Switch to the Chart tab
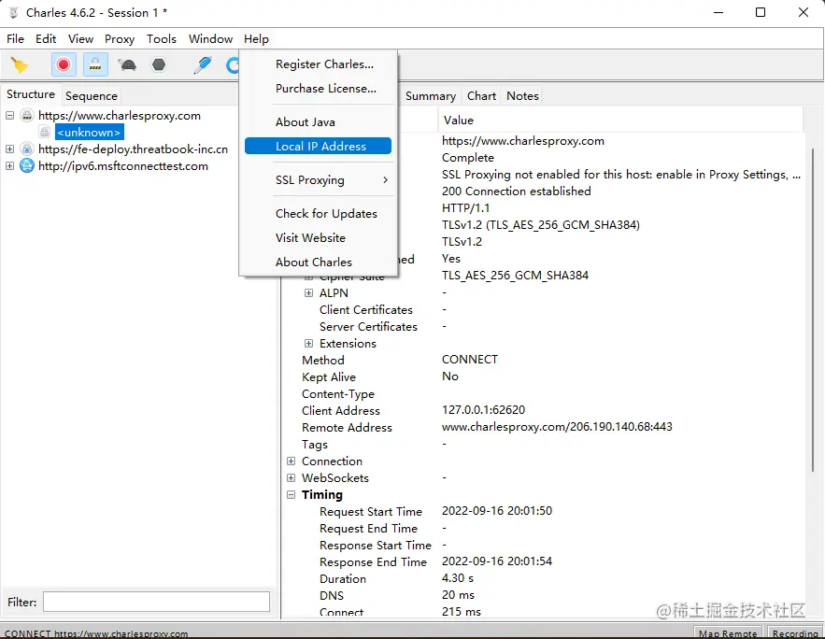Screen dimensions: 825x639 [481, 95]
